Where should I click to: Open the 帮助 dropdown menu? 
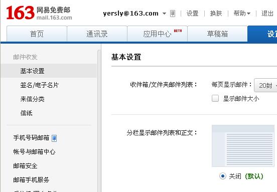(242, 13)
